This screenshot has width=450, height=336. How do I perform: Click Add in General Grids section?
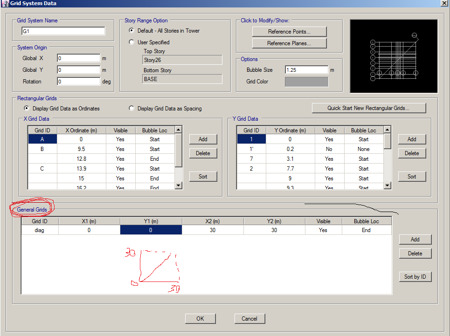[x=415, y=240]
